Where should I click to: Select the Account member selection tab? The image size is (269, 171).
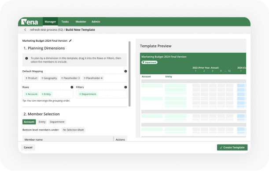click(x=29, y=122)
